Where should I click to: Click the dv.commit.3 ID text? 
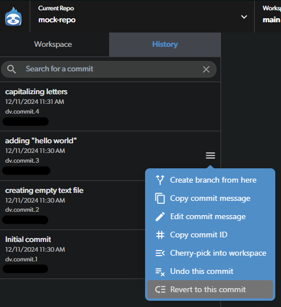[22, 160]
